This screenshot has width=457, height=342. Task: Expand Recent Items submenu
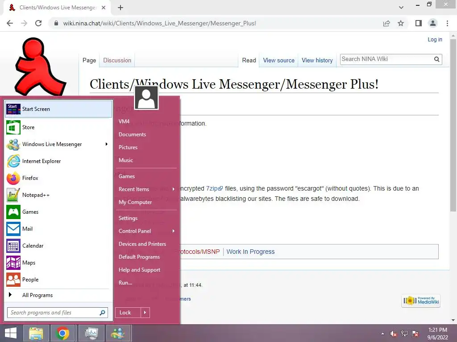click(174, 189)
